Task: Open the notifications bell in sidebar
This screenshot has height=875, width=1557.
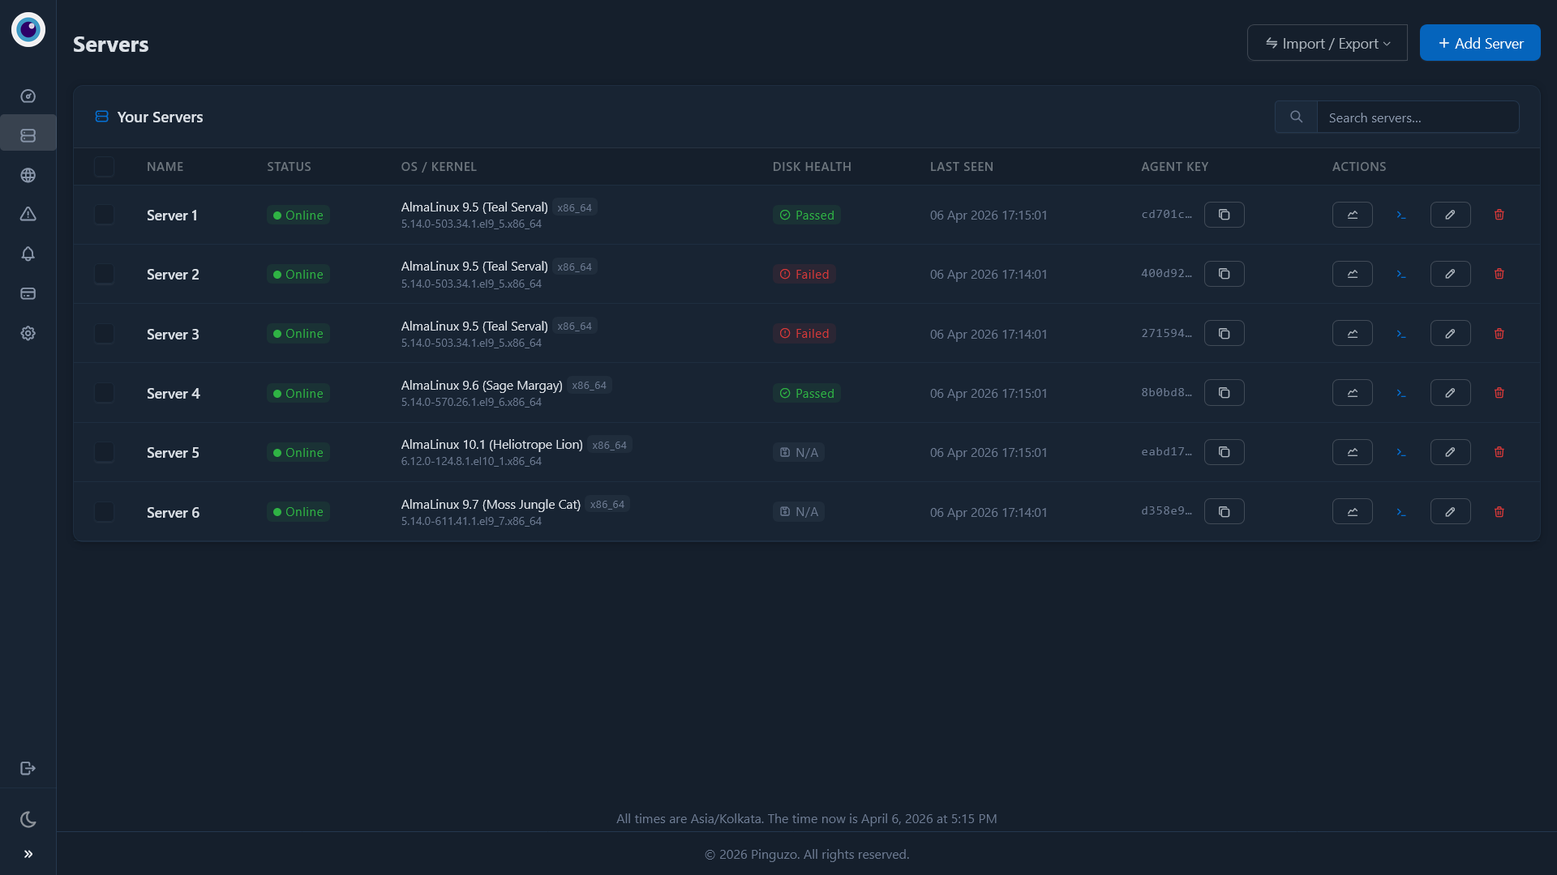Action: tap(28, 254)
